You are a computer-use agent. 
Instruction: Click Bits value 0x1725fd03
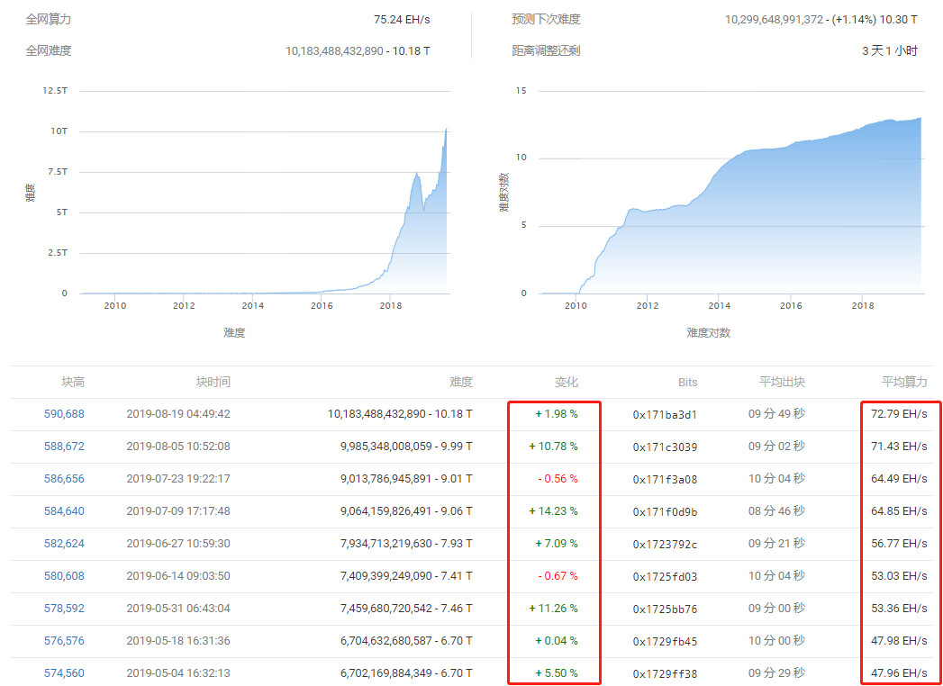click(666, 576)
